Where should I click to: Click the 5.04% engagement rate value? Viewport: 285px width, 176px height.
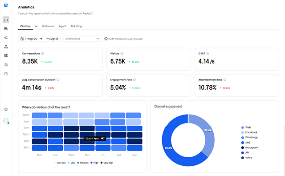pos(118,88)
